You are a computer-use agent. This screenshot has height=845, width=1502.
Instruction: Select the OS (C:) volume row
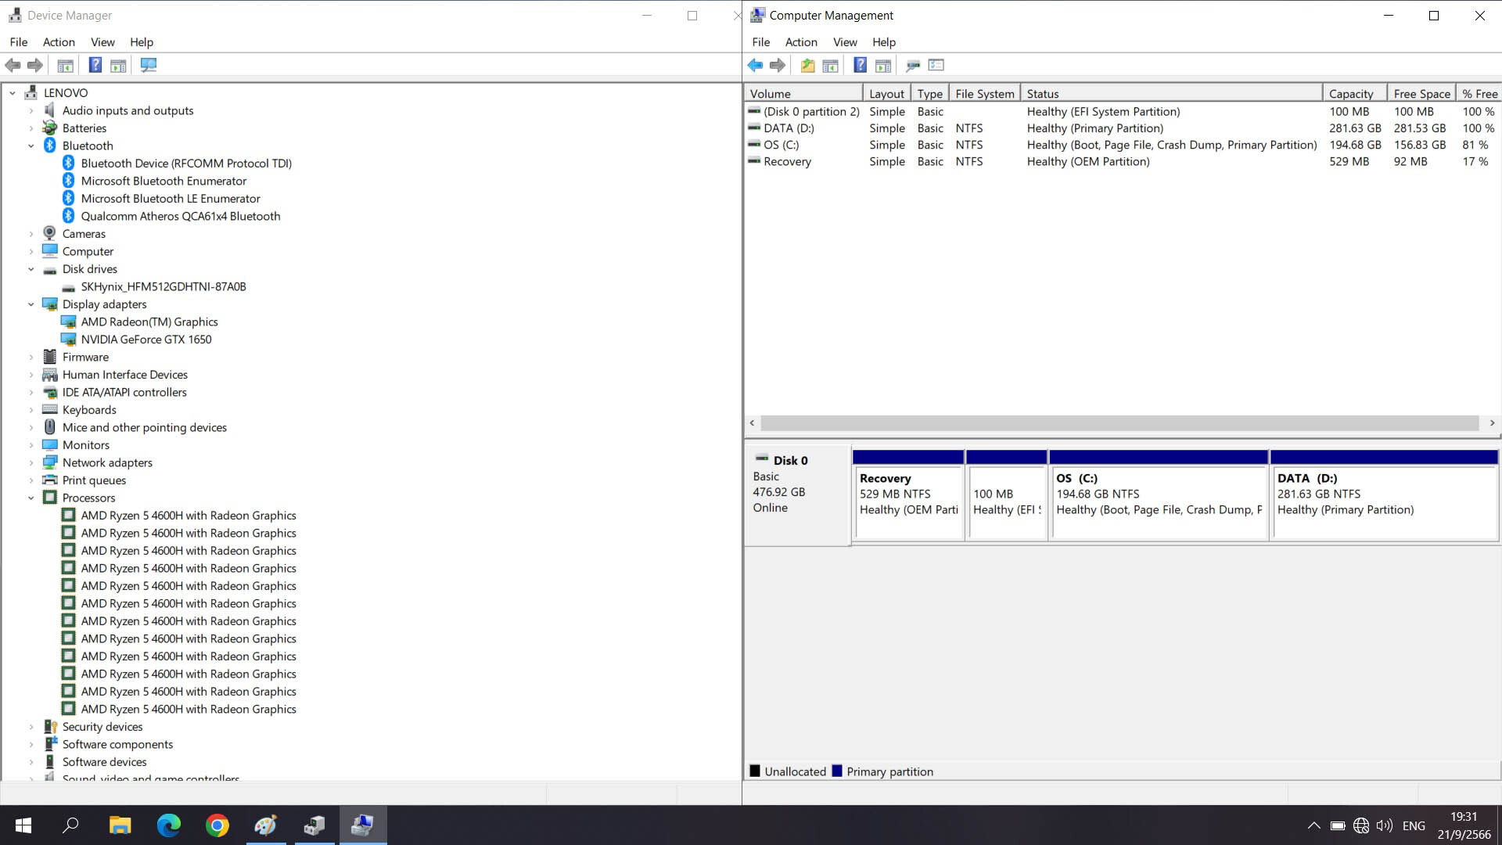click(x=1122, y=145)
